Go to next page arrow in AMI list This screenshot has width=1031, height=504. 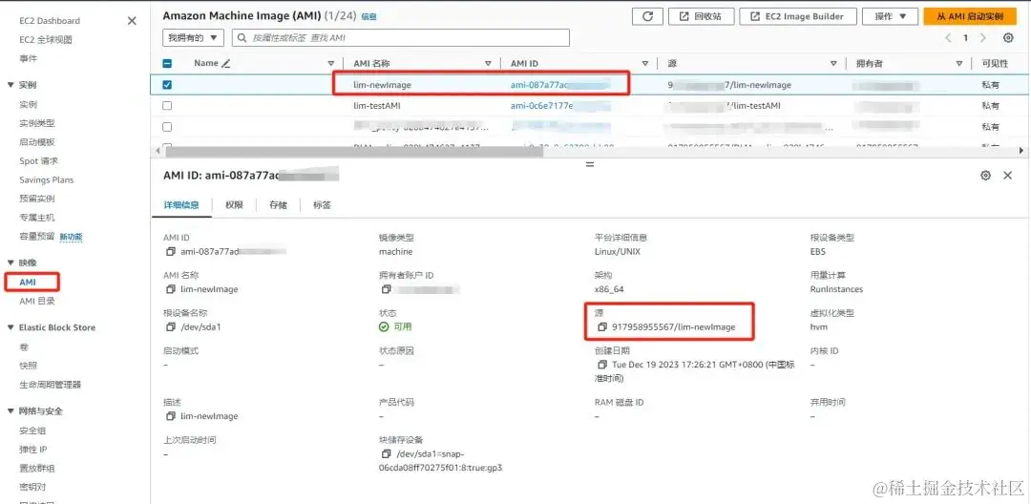[x=983, y=38]
